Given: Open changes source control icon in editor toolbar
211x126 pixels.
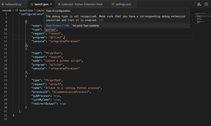Looking at the screenshot, I should point(199,4).
